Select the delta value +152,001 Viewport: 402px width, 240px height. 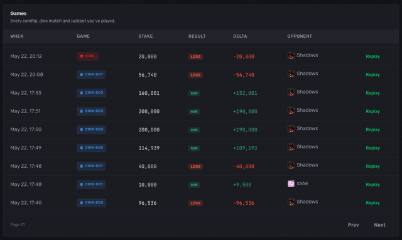(245, 94)
